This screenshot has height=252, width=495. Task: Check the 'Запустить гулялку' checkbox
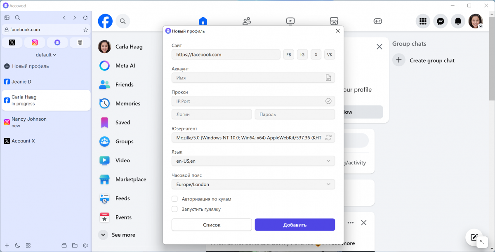(174, 209)
